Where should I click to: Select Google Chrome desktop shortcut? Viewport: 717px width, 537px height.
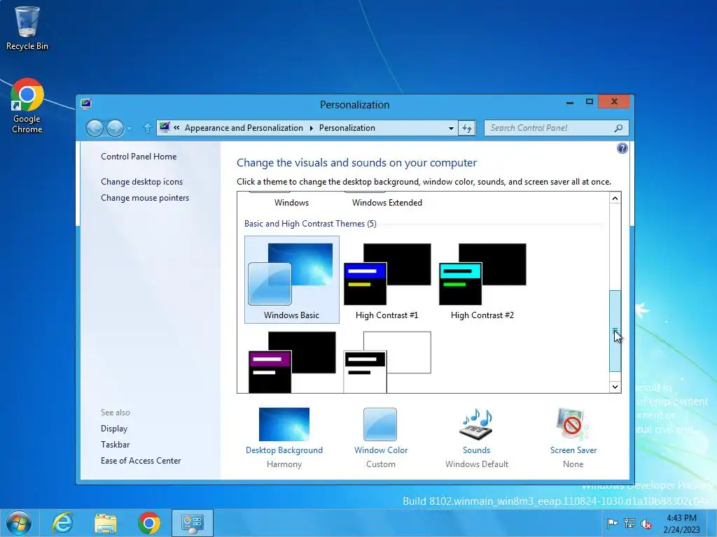[27, 106]
